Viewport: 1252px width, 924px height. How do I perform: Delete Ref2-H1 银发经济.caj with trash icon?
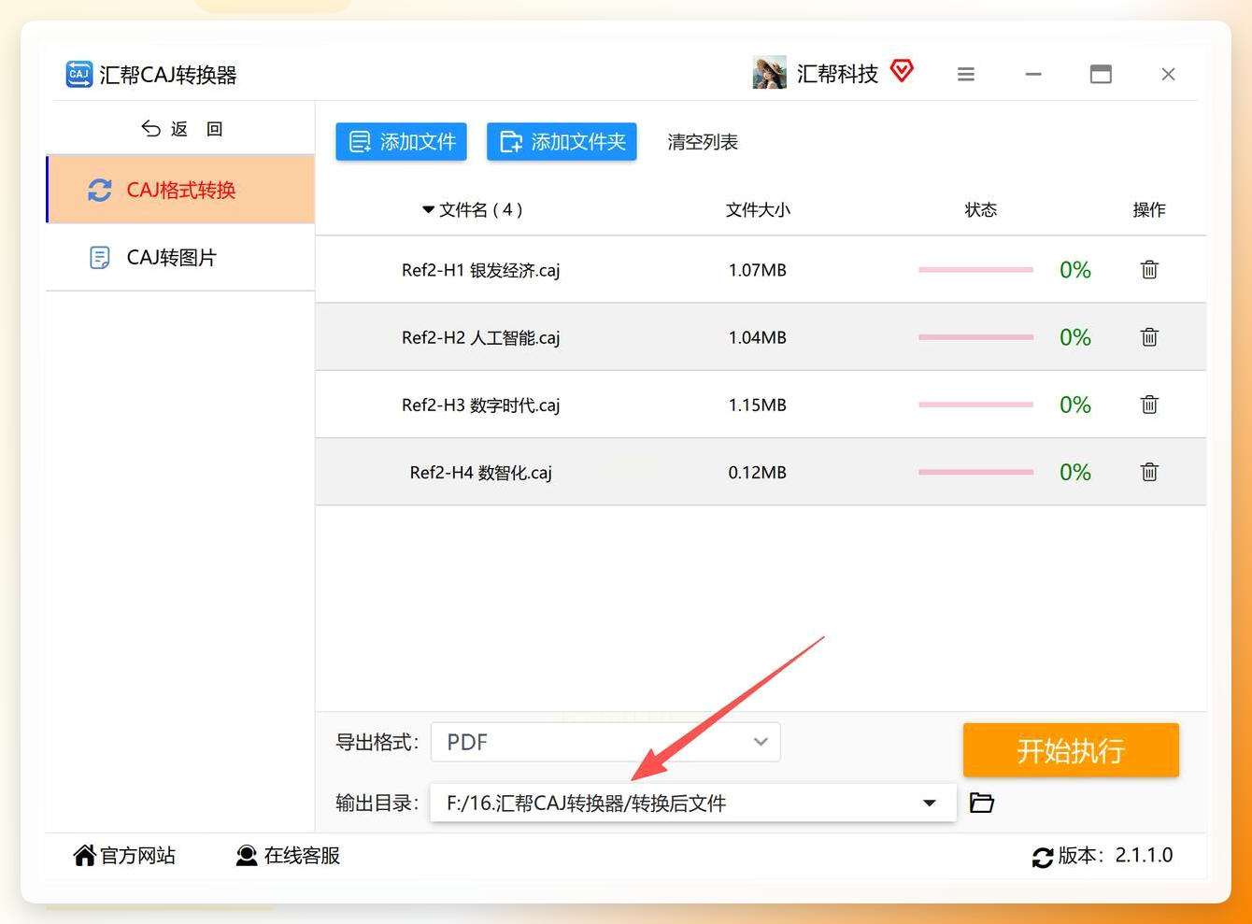click(1149, 270)
